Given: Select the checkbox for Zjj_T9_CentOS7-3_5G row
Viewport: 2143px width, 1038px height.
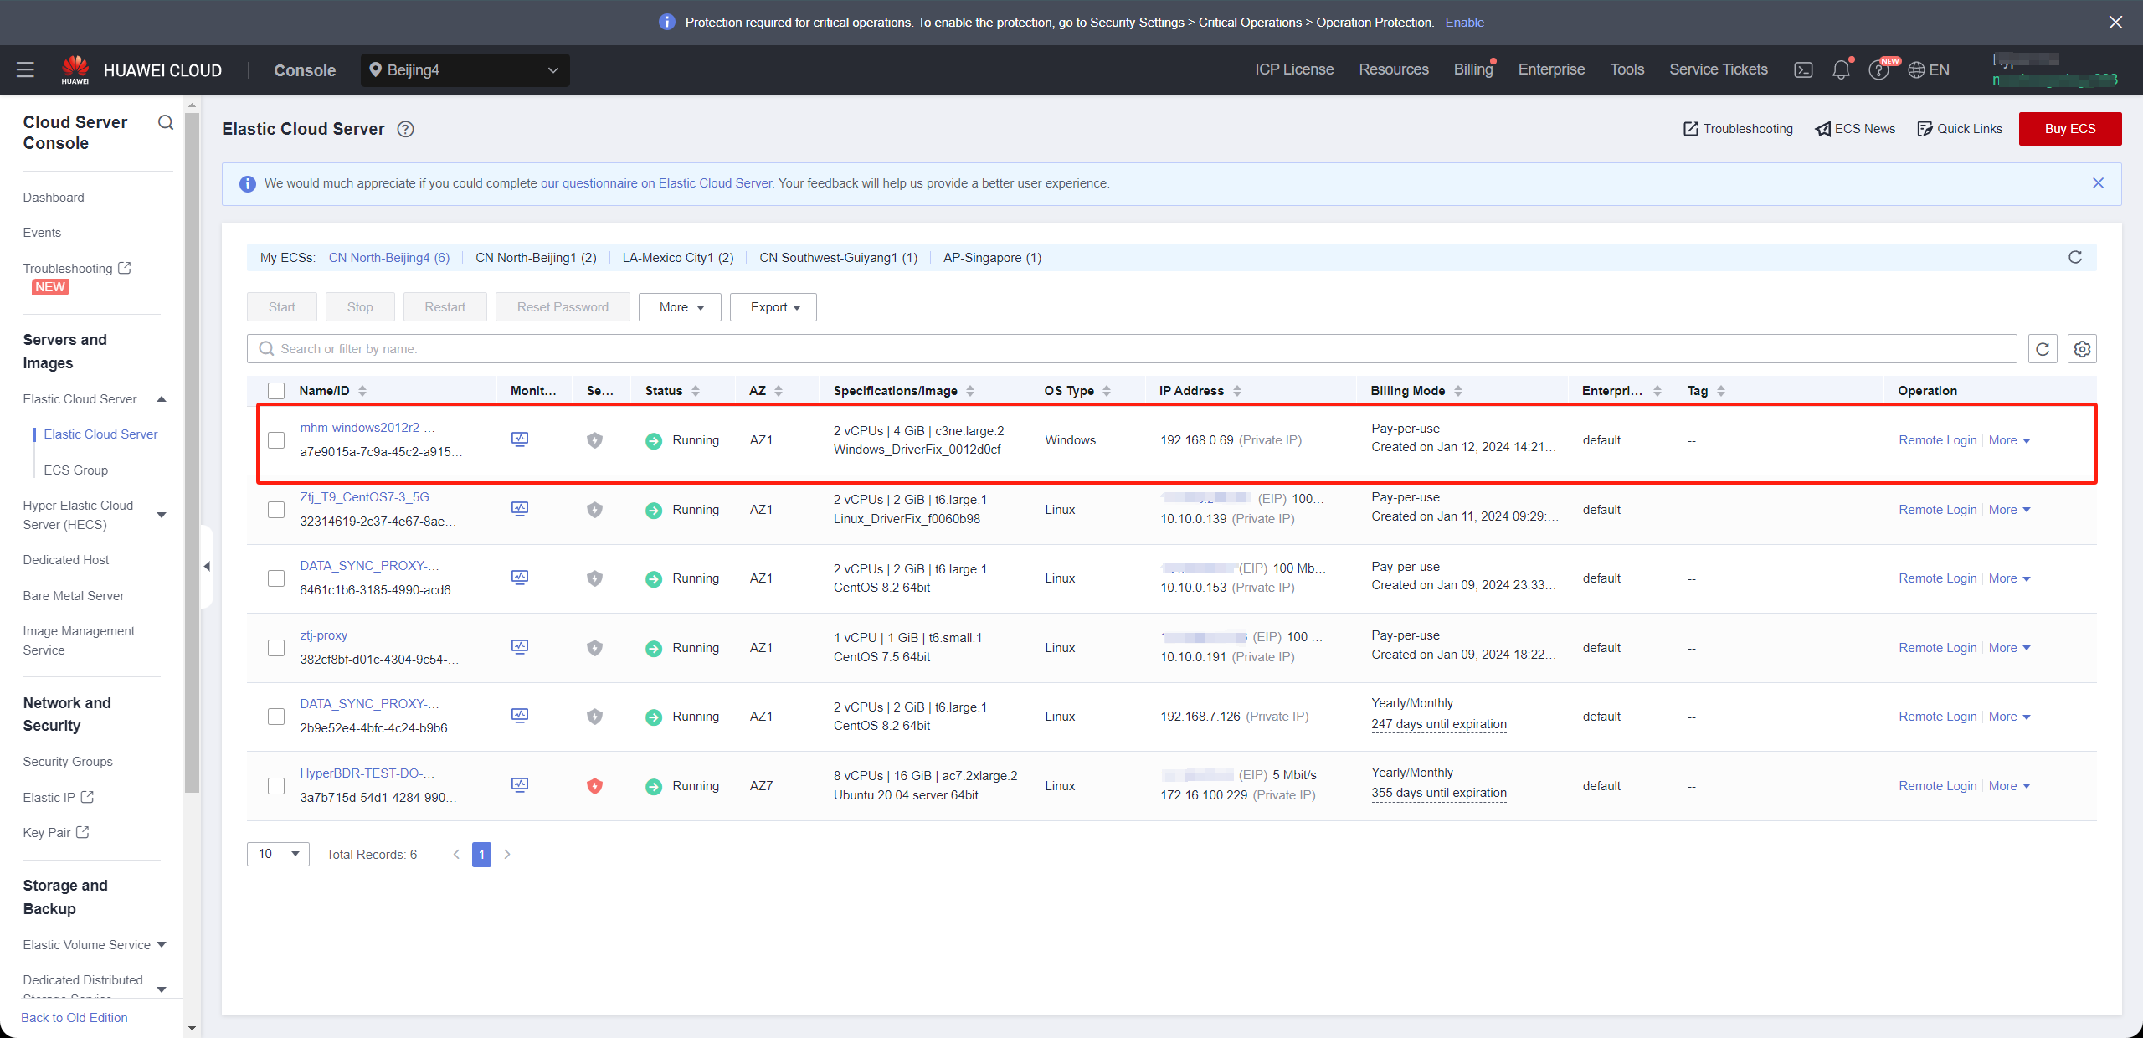Looking at the screenshot, I should click(274, 508).
